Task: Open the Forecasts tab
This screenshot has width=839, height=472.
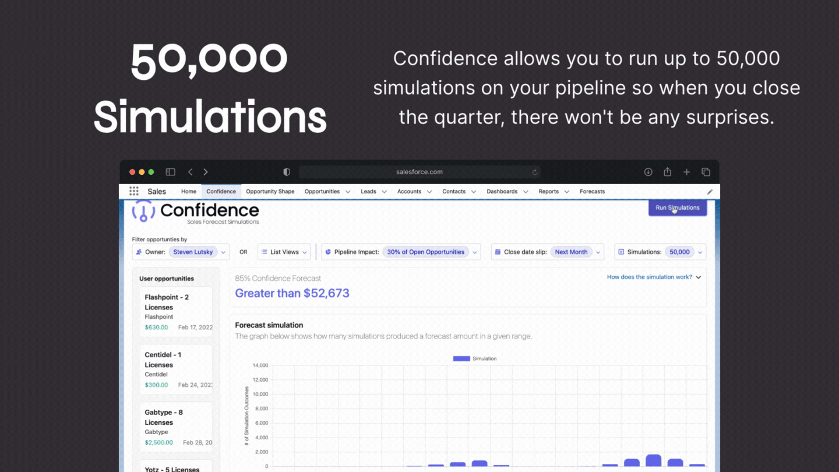Action: point(592,191)
